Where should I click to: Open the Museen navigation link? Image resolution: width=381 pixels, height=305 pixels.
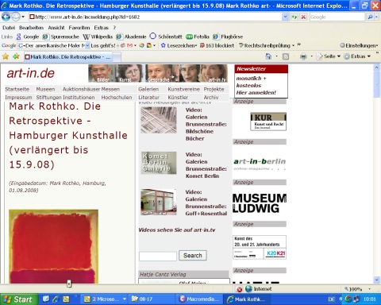pos(45,89)
